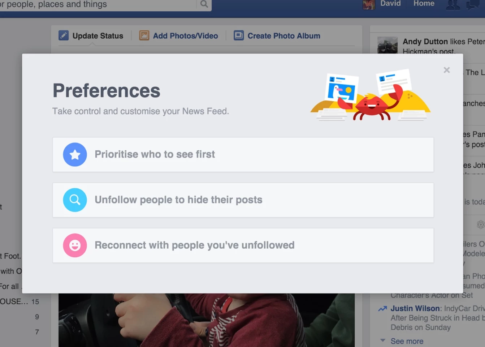Open Unfollow people to hide their posts
The width and height of the screenshot is (485, 347).
[x=243, y=200]
